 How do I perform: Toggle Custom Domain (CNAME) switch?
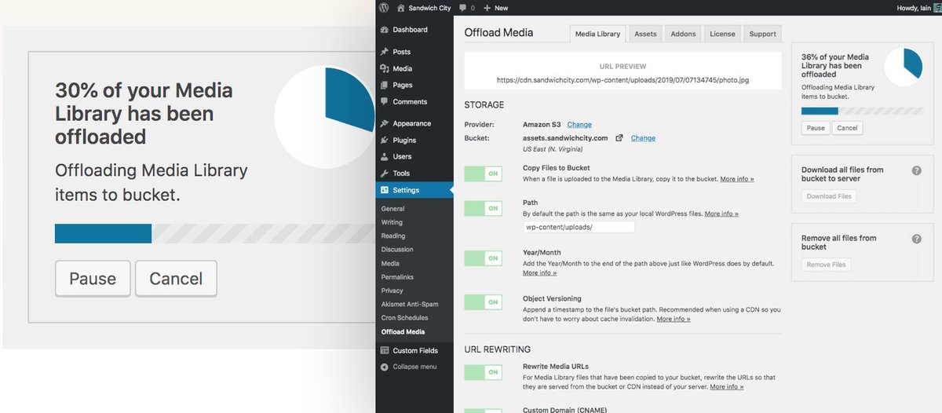[x=483, y=410]
